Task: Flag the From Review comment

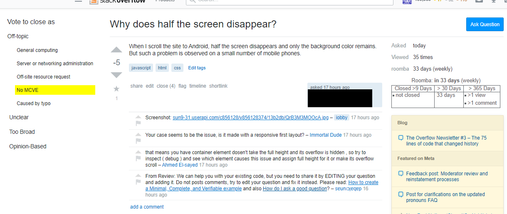Action: click(x=138, y=182)
